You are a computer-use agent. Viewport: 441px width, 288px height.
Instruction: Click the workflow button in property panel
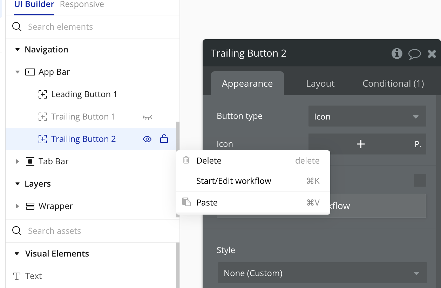click(321, 206)
